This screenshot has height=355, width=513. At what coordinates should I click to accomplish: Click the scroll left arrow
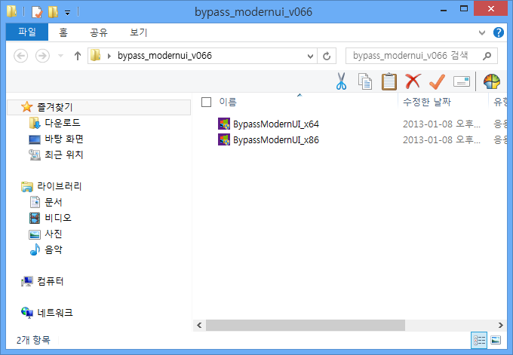coord(199,325)
